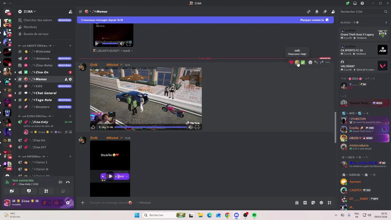Create channel in ABOUT ZINA category
Viewport: 391px width, 220px height.
[x=70, y=46]
